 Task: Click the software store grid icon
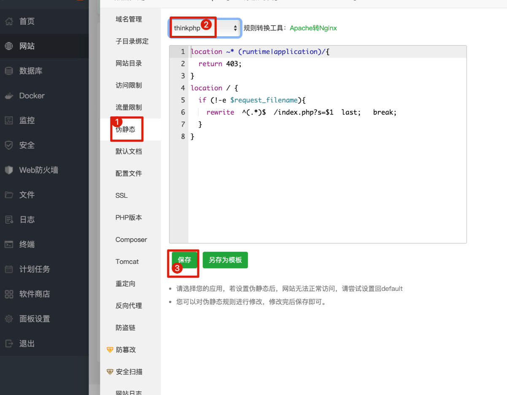9,294
